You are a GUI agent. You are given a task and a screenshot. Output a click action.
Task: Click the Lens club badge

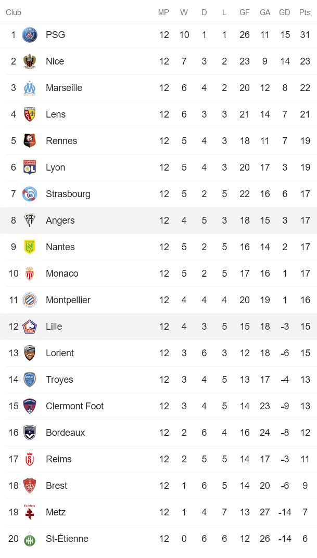(30, 114)
